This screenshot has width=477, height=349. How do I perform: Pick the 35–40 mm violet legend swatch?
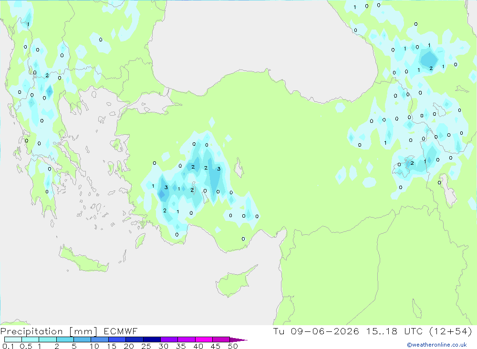pos(186,339)
